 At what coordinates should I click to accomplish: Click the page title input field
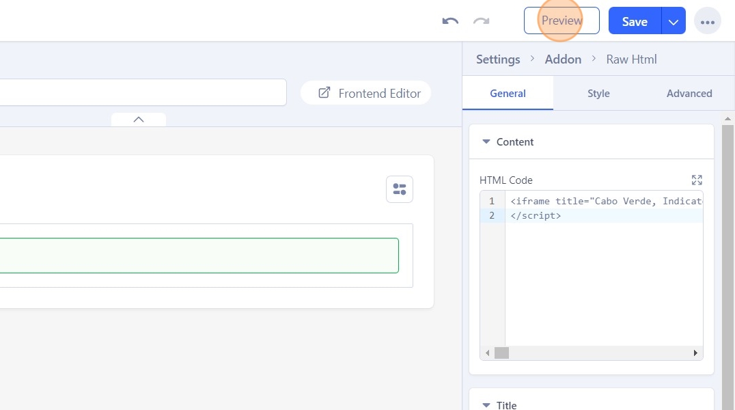click(143, 92)
